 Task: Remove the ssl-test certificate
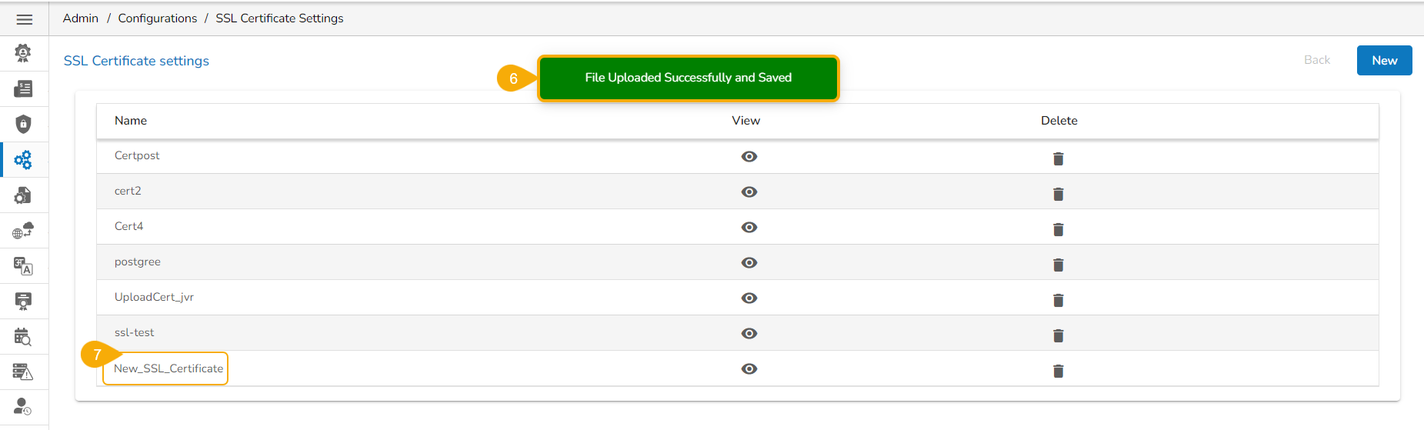pyautogui.click(x=1058, y=335)
